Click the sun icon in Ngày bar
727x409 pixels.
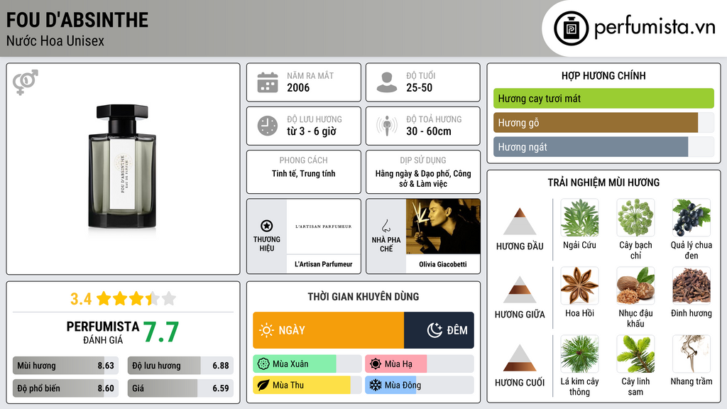coord(267,330)
